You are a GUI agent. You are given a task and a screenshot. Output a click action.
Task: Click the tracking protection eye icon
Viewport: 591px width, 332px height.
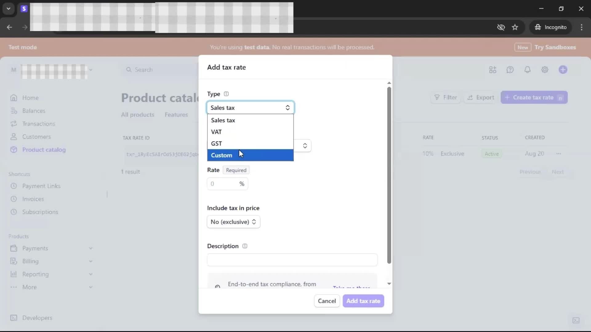501,27
